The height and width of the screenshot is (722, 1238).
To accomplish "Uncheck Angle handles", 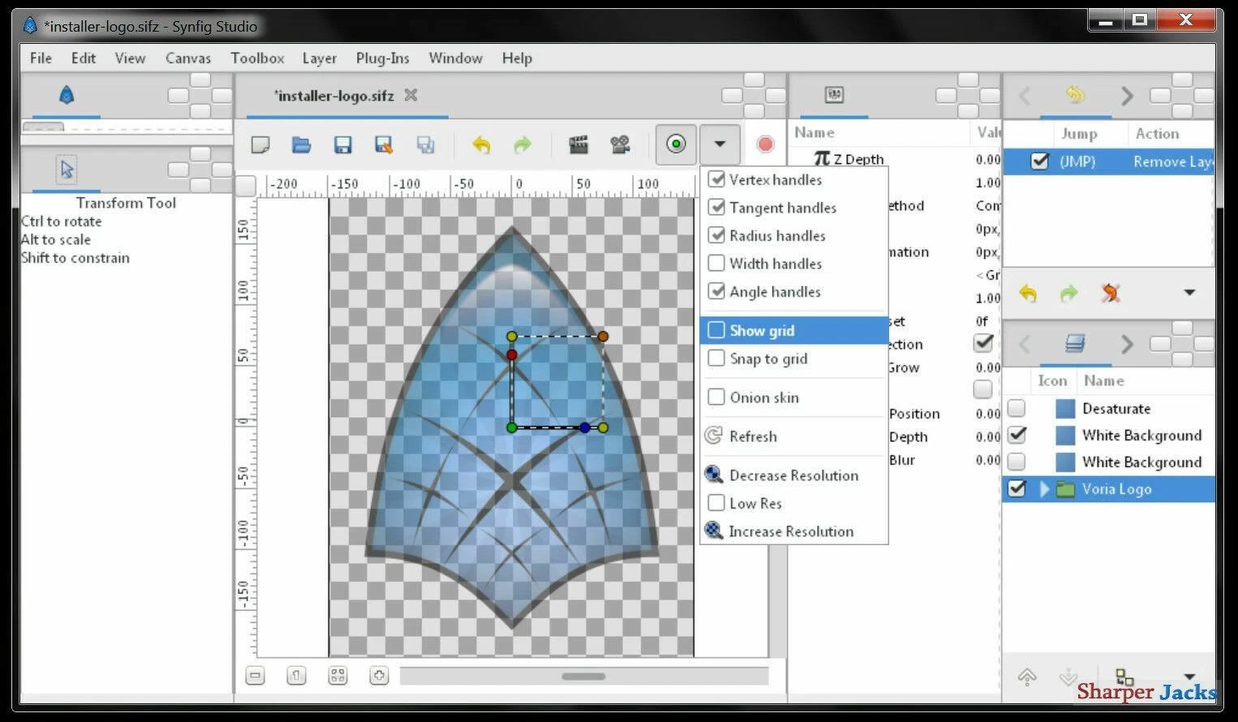I will click(x=716, y=290).
